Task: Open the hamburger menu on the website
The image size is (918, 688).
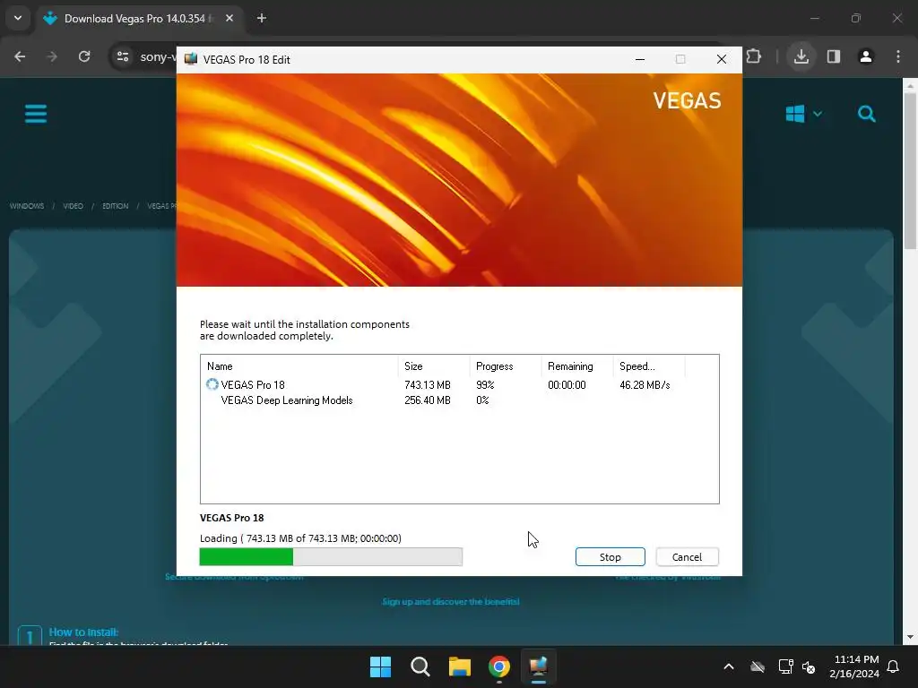Action: (x=36, y=114)
